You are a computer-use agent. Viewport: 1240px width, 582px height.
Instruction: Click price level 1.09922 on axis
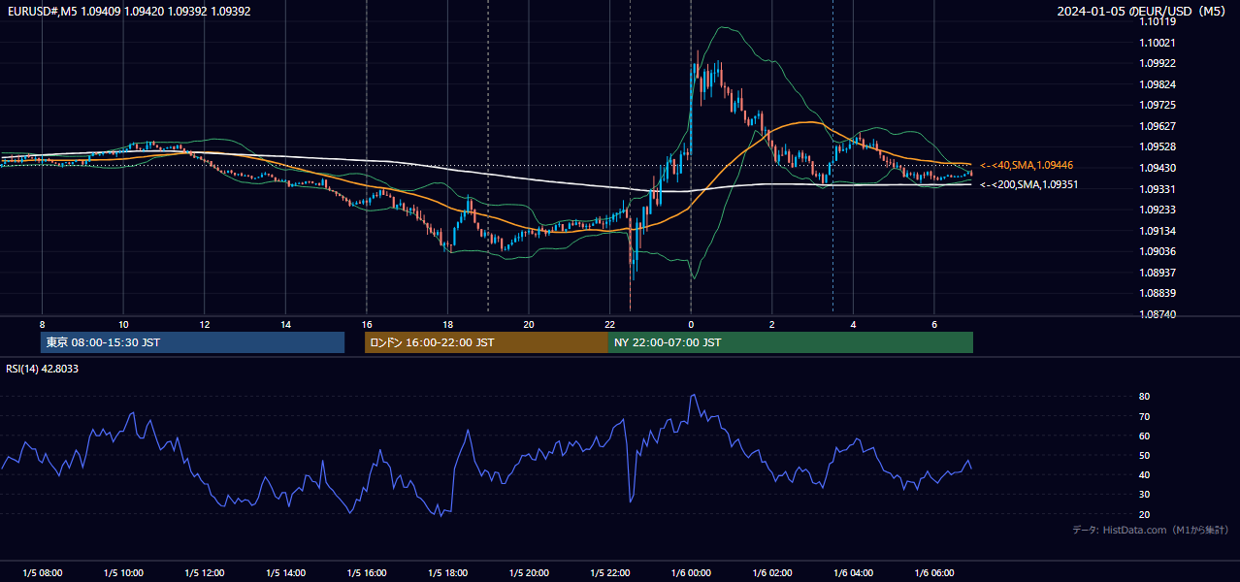(1158, 63)
